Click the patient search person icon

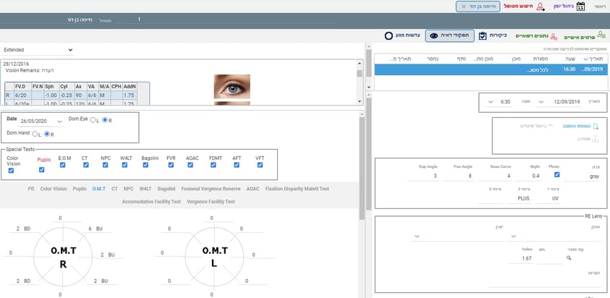541,7
